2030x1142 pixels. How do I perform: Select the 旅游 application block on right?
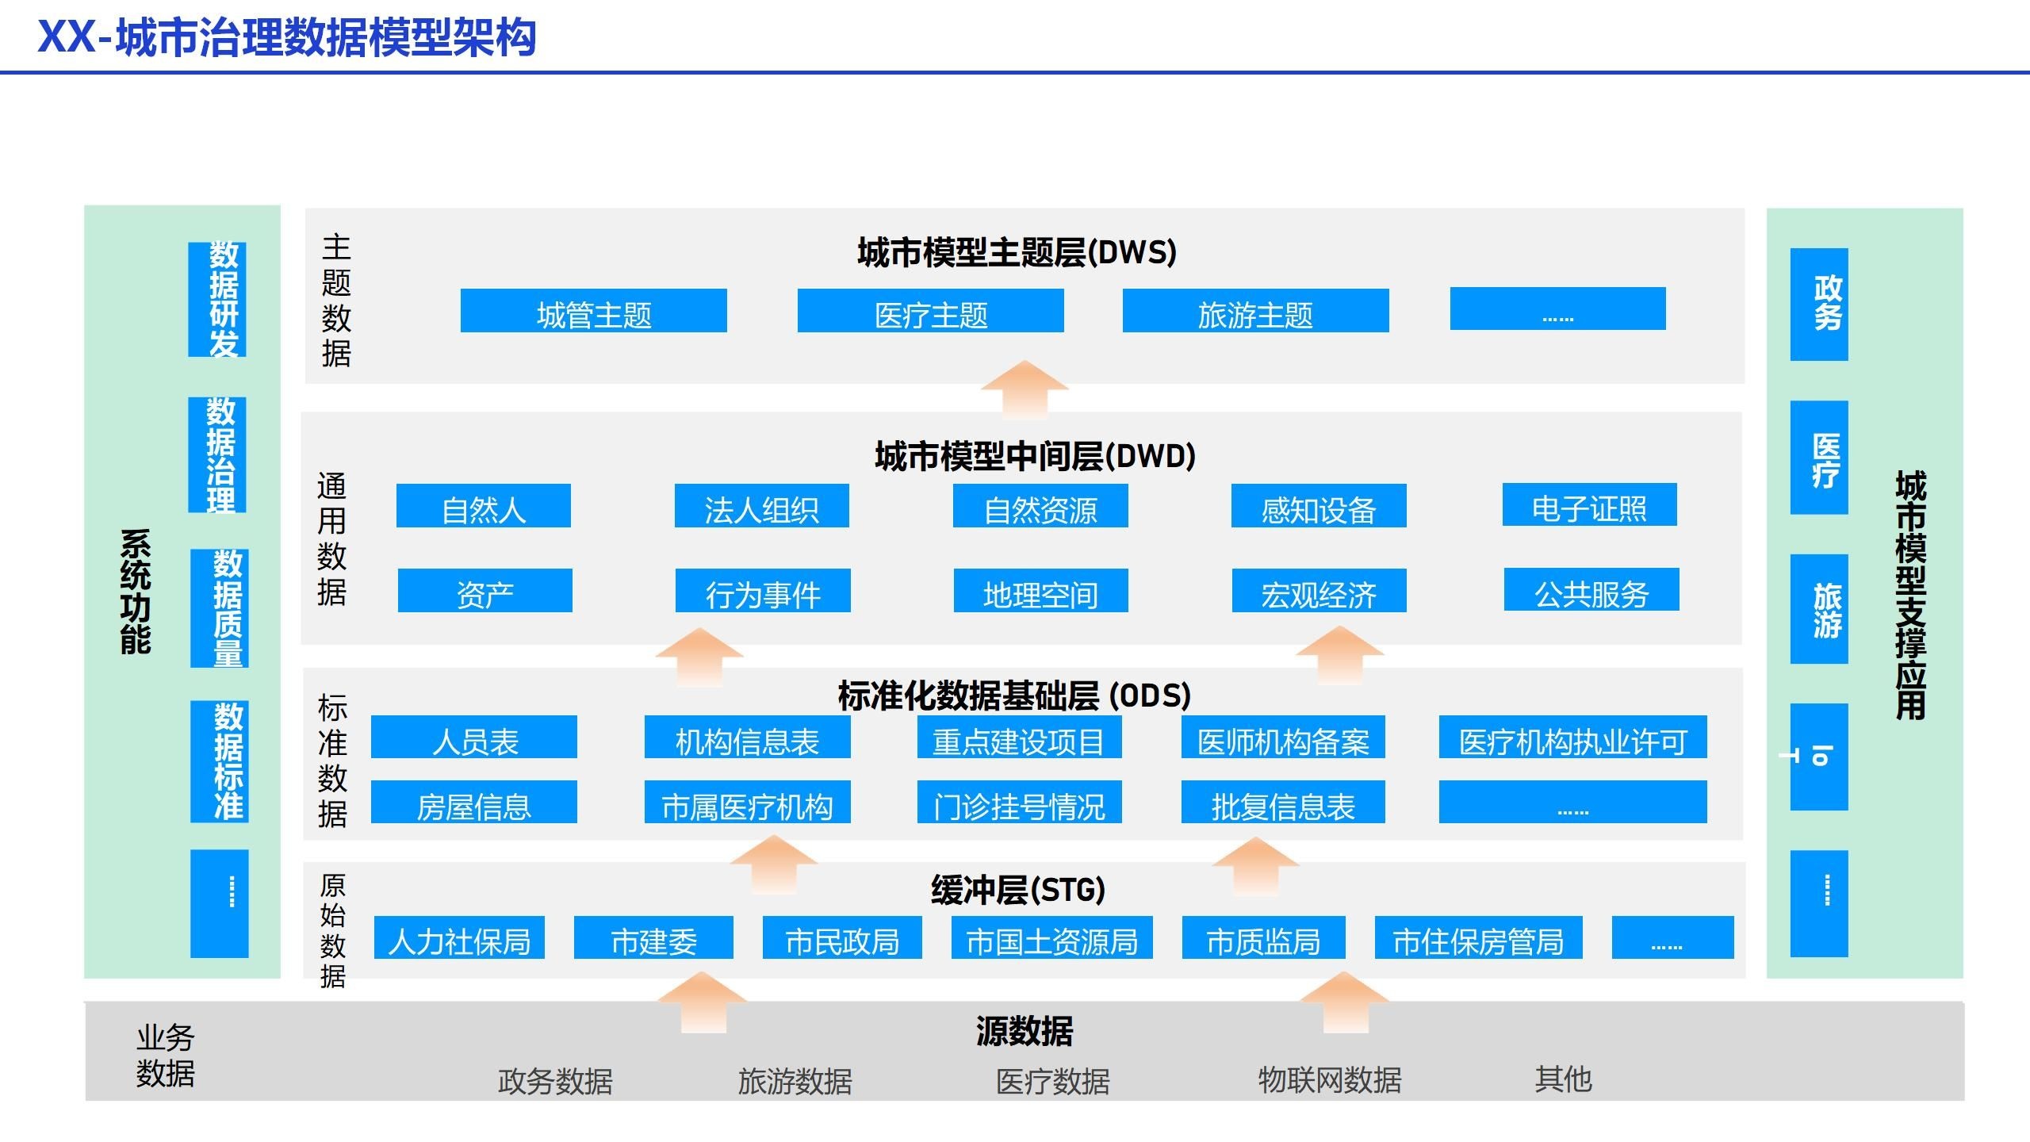1818,609
